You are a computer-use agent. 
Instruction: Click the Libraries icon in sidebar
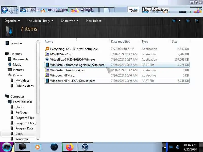7,54
